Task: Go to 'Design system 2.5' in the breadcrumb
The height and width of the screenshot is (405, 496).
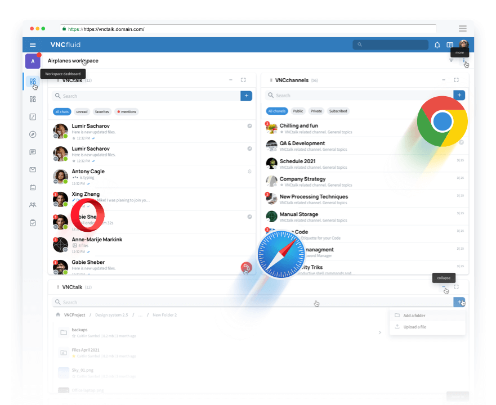Action: 111,315
